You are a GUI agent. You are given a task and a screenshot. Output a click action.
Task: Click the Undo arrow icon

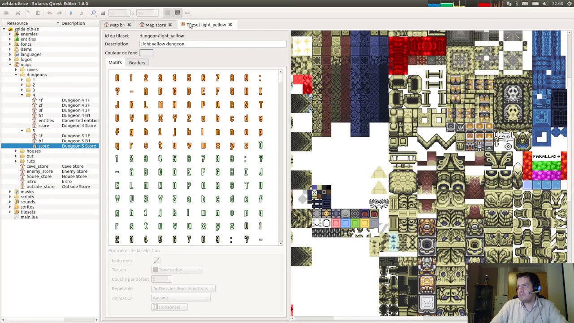[49, 13]
